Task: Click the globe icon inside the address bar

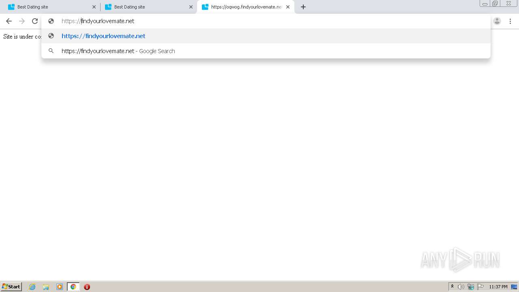Action: (x=51, y=21)
